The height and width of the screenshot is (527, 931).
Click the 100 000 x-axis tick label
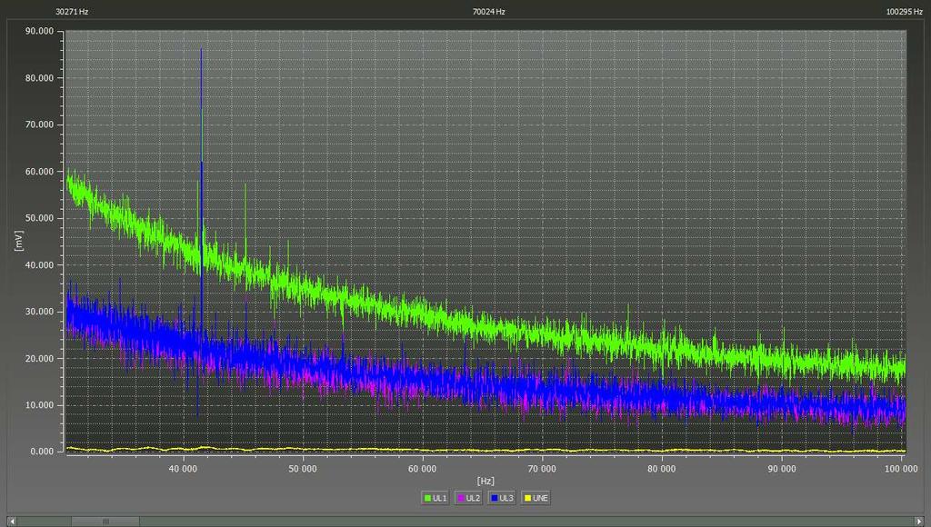pyautogui.click(x=901, y=469)
